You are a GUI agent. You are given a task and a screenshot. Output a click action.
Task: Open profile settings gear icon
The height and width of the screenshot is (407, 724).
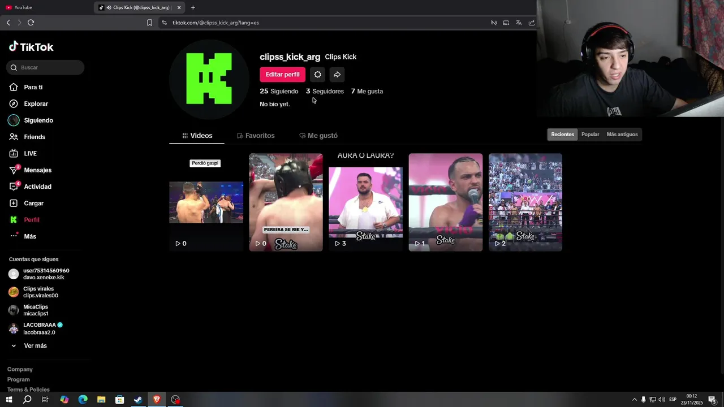(x=318, y=75)
